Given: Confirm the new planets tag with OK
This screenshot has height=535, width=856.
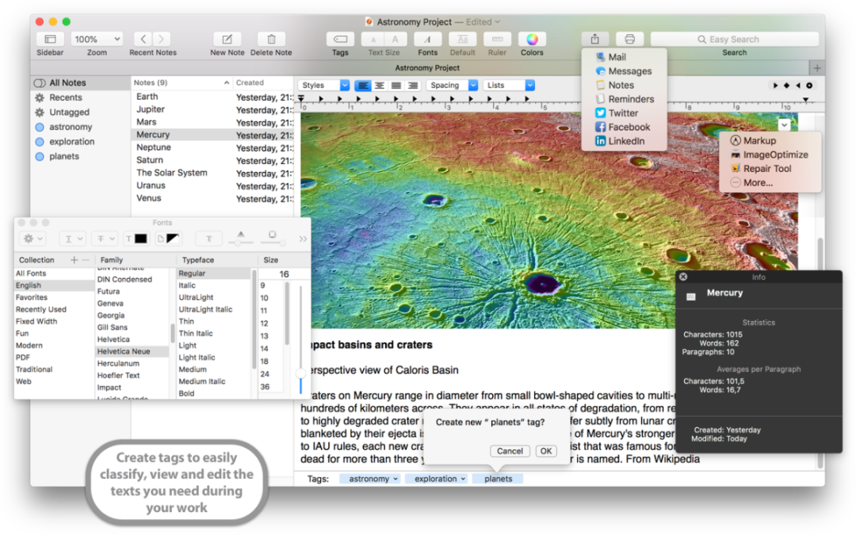Looking at the screenshot, I should 545,450.
